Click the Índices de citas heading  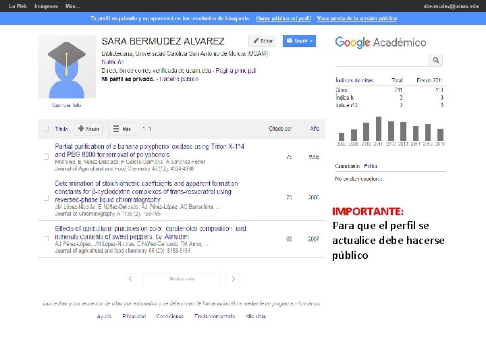[x=354, y=80]
